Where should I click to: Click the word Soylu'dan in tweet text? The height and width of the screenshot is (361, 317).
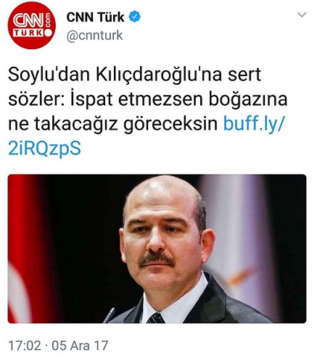point(50,75)
